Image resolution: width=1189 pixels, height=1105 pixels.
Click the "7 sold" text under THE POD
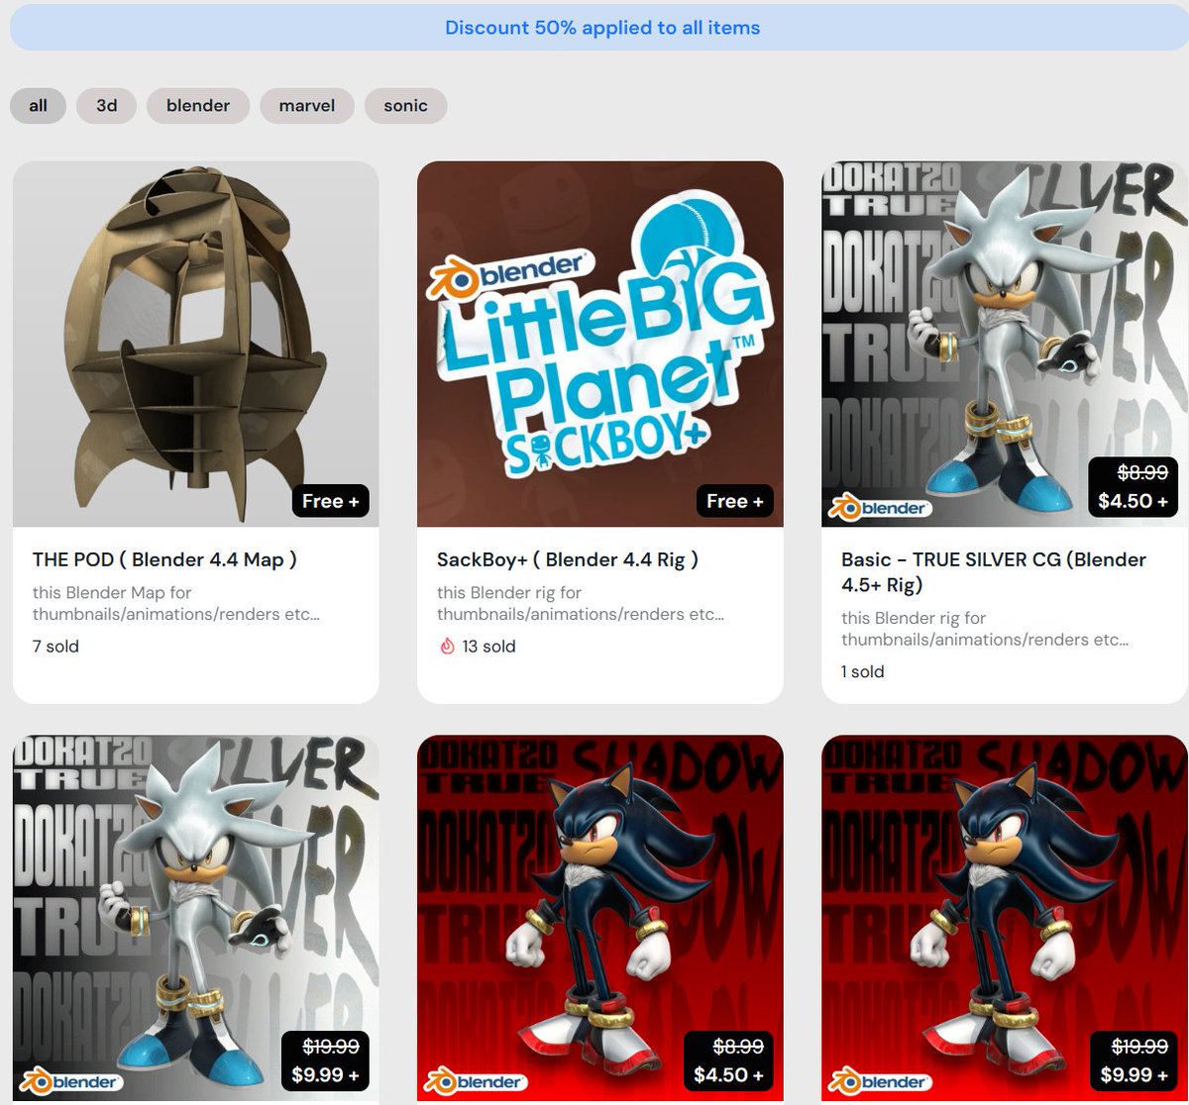55,647
